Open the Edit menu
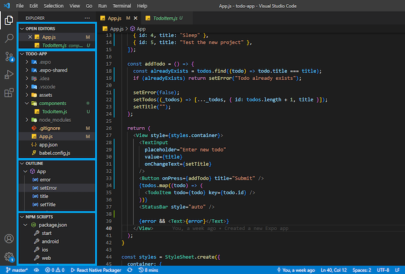 pyautogui.click(x=34, y=6)
